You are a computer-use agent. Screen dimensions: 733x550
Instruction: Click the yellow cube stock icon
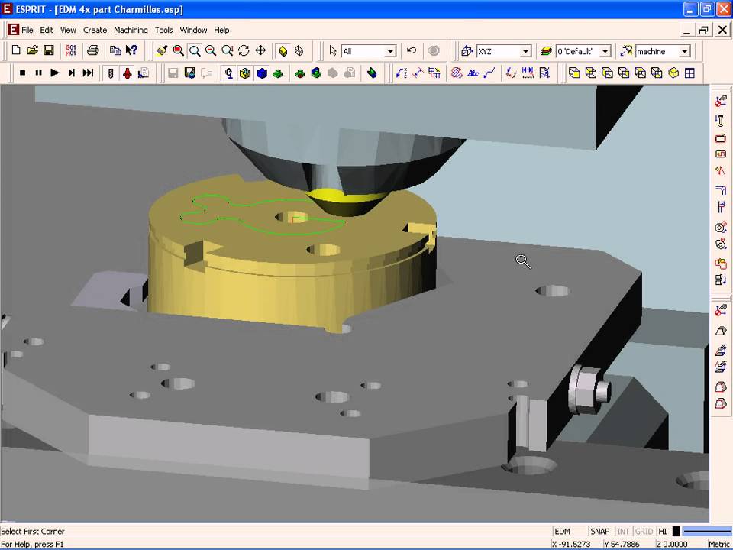click(245, 73)
